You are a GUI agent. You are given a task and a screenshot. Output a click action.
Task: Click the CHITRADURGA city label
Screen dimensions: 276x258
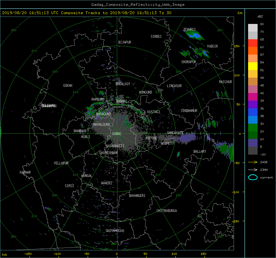pos(167,211)
